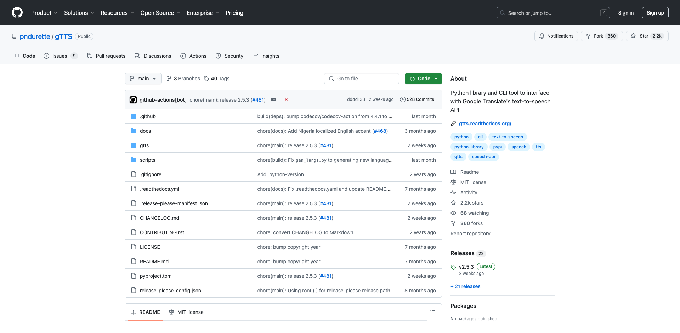Viewport: 680px width, 333px height.
Task: Open the docs folder icon
Action: coord(134,131)
